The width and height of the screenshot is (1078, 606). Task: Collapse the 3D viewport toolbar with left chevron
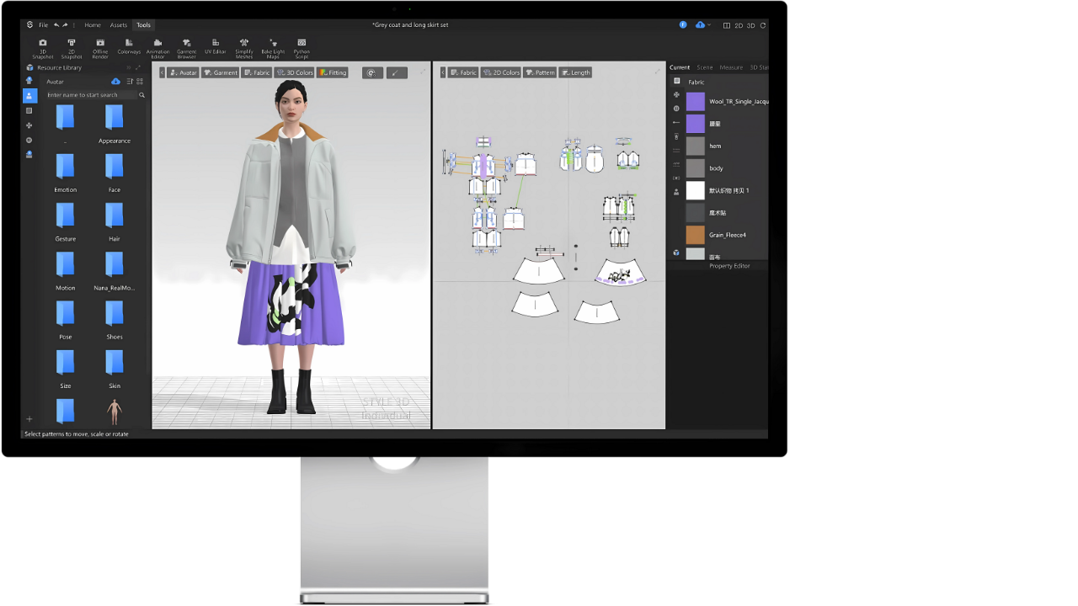pyautogui.click(x=162, y=73)
